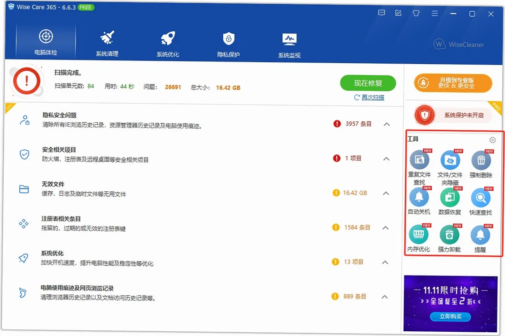Switch to the 系统清理 tab

107,44
